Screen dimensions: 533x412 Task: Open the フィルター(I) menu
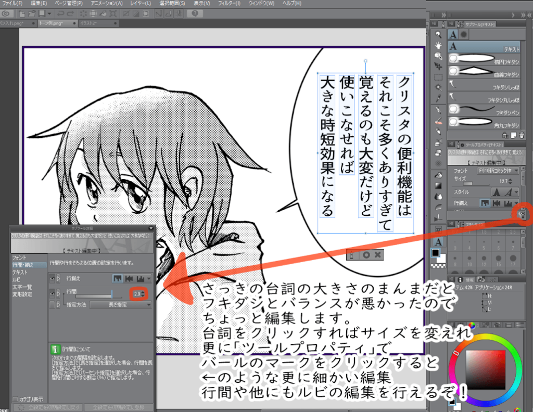pyautogui.click(x=229, y=3)
